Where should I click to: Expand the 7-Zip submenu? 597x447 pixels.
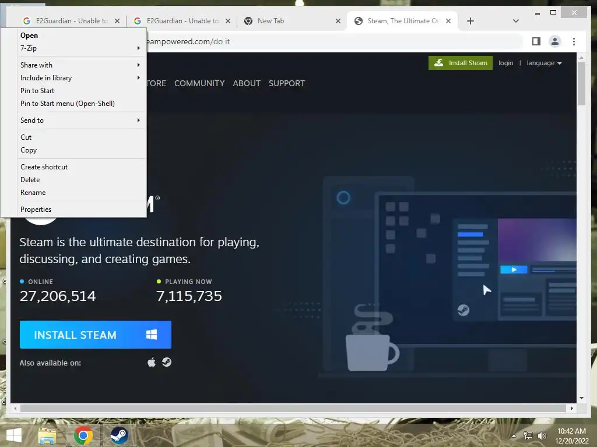[x=82, y=48]
